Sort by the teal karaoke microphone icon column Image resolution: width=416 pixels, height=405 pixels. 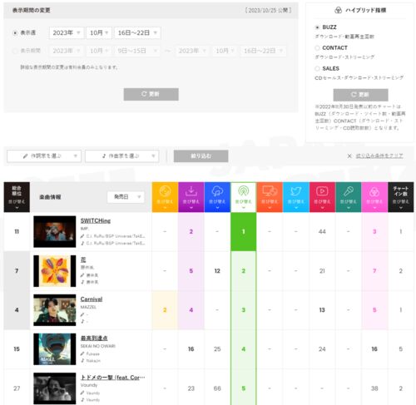tap(349, 197)
